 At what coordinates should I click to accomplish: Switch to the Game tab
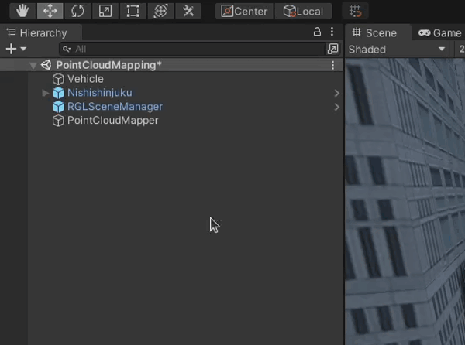440,32
